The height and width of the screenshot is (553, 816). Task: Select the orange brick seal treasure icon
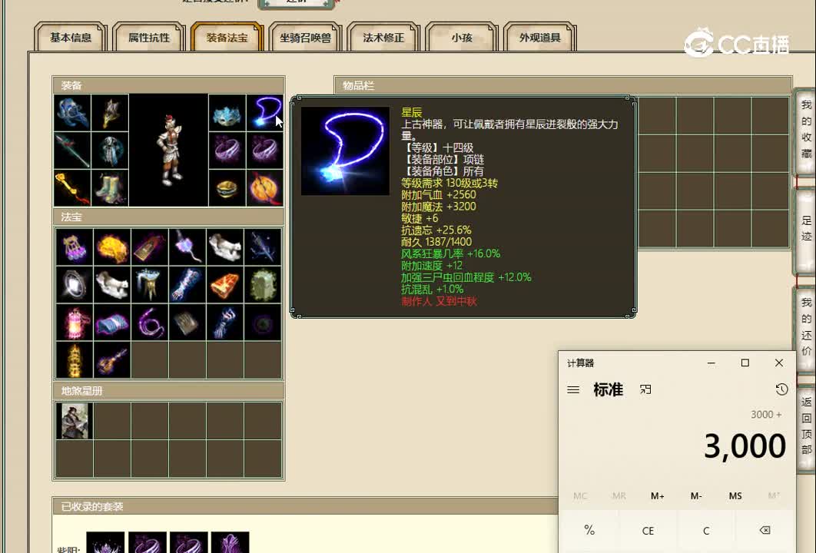tap(225, 285)
